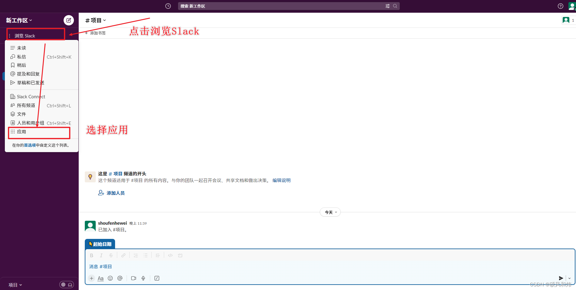Image resolution: width=576 pixels, height=290 pixels.
Task: Select 所有频道 menu item
Action: click(x=41, y=105)
